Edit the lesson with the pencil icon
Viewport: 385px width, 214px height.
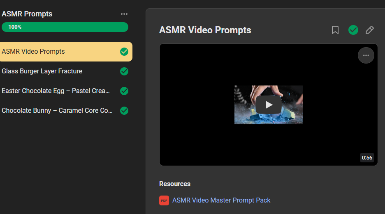click(369, 30)
